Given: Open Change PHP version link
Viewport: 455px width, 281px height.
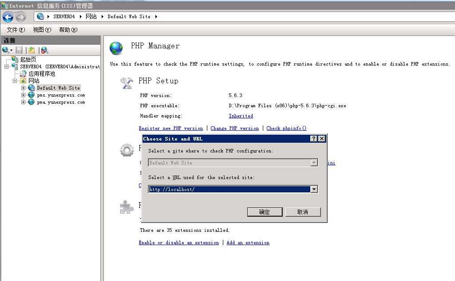Looking at the screenshot, I should pyautogui.click(x=234, y=128).
